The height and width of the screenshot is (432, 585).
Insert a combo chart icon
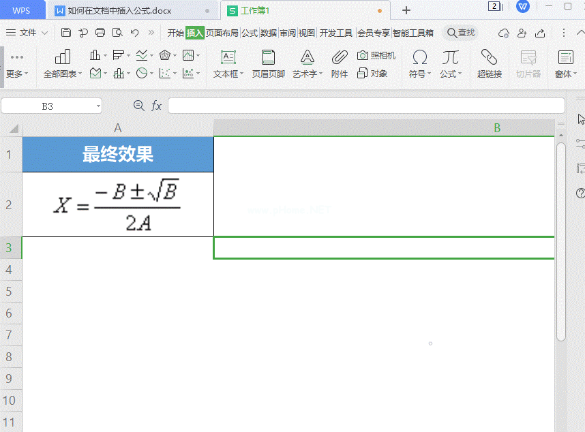[118, 73]
